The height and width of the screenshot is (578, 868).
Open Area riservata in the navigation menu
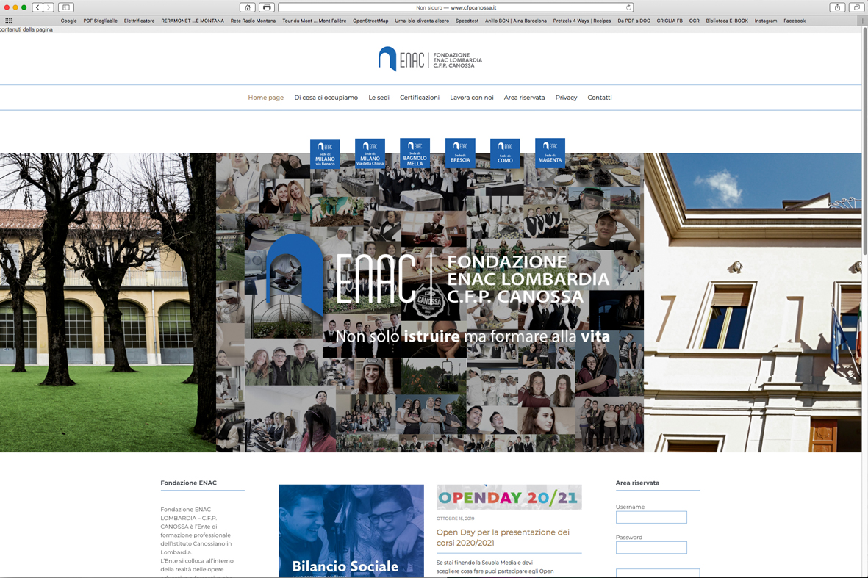pos(524,98)
